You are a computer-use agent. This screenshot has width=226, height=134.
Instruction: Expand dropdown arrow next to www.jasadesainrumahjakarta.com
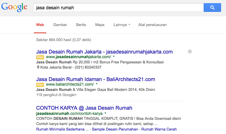pyautogui.click(x=114, y=57)
